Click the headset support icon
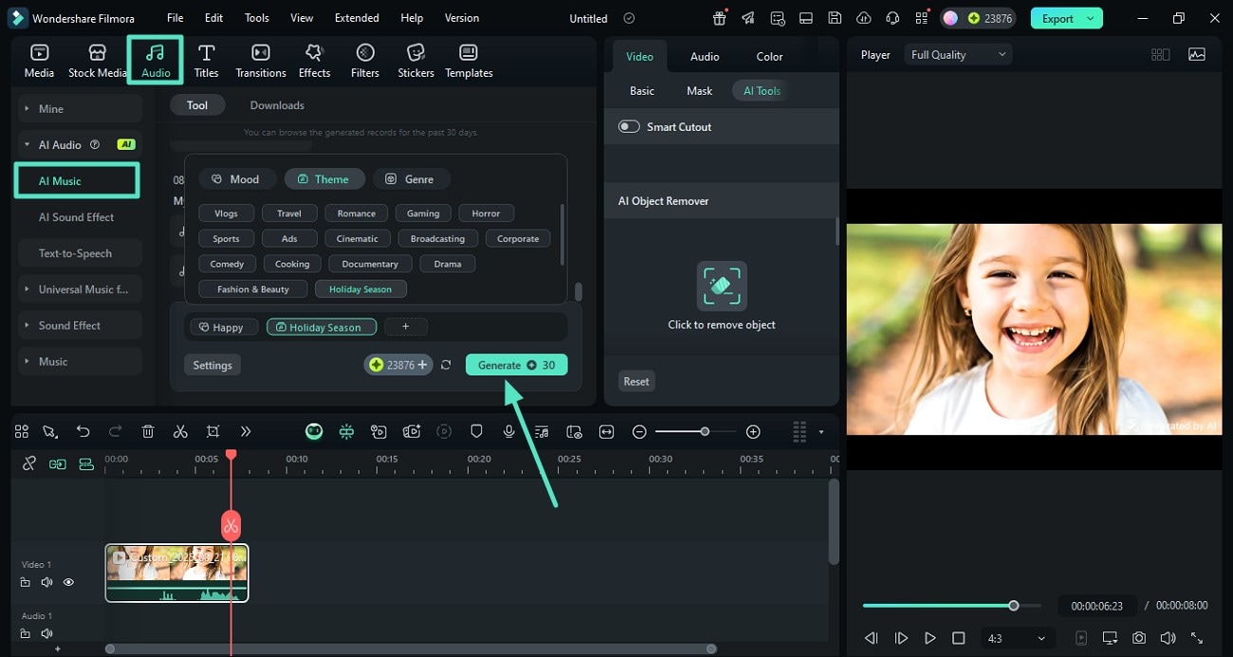 [x=892, y=18]
